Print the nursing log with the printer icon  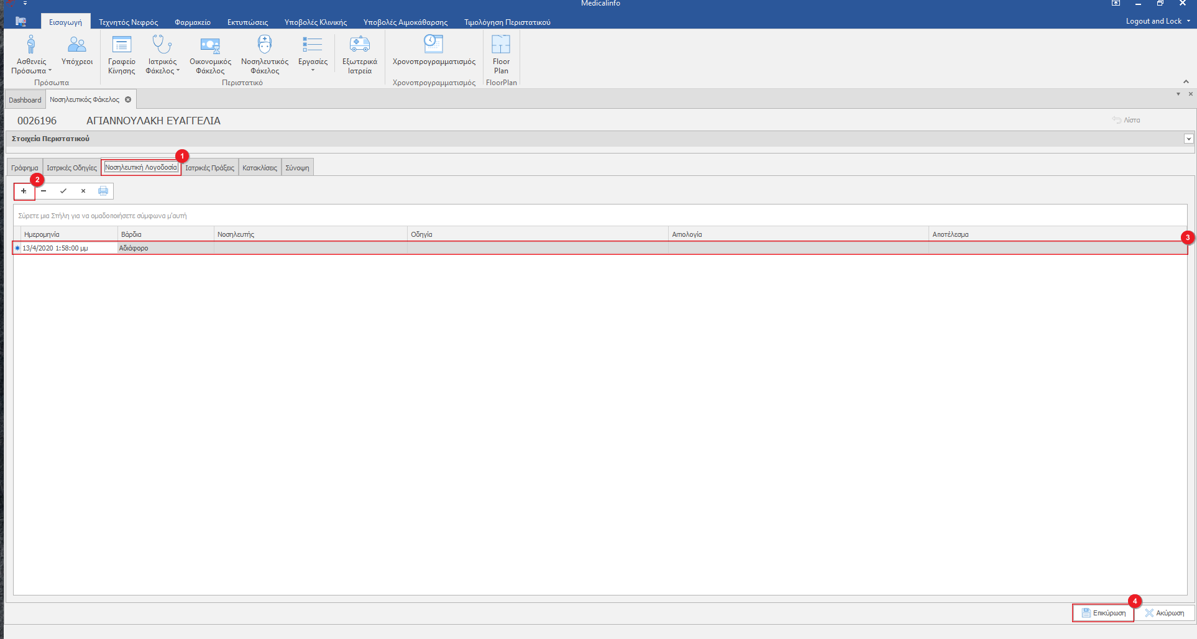point(103,191)
